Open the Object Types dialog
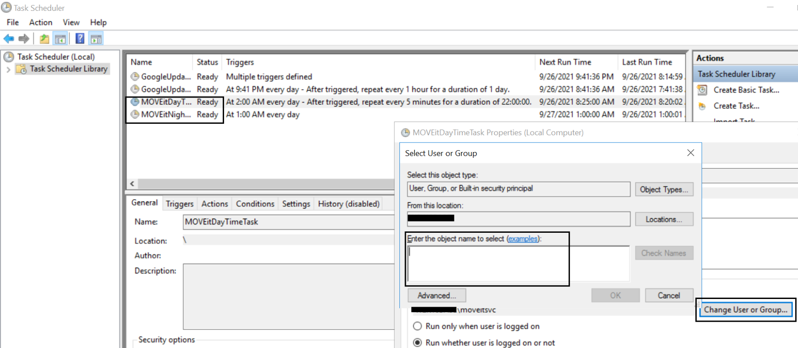This screenshot has width=798, height=348. click(x=664, y=190)
